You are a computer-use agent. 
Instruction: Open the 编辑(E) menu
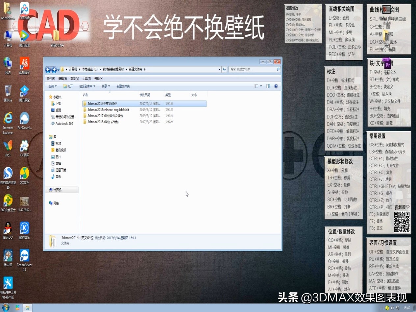coord(62,79)
